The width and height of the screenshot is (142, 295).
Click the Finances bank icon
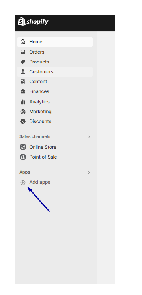[23, 91]
